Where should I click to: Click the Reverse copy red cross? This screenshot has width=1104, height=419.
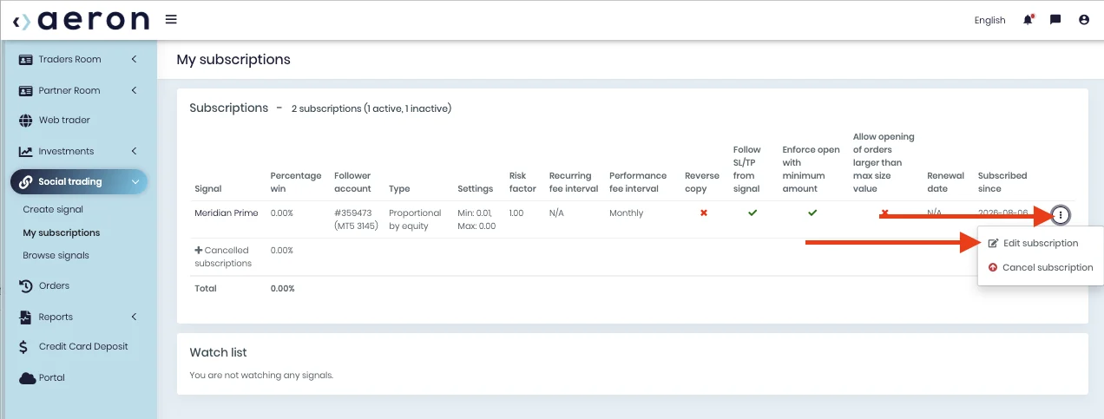coord(703,213)
